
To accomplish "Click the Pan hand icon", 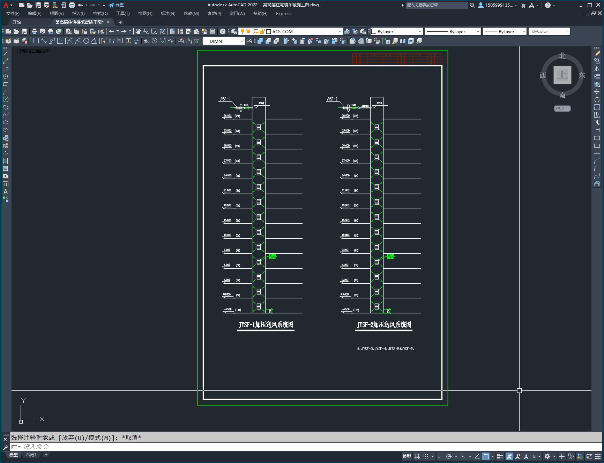I will pos(138,31).
